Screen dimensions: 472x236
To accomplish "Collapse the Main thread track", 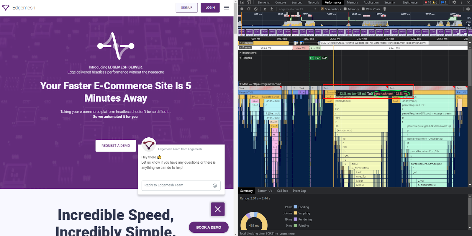I will click(240, 84).
